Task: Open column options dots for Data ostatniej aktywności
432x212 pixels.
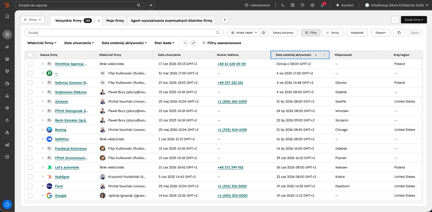Action: click(x=324, y=55)
